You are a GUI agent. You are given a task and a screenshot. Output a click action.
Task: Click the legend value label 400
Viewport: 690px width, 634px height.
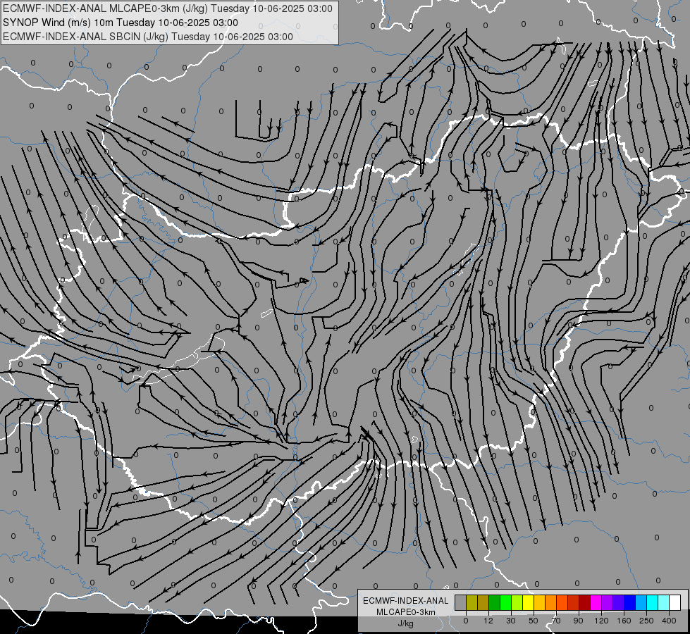[x=669, y=621]
